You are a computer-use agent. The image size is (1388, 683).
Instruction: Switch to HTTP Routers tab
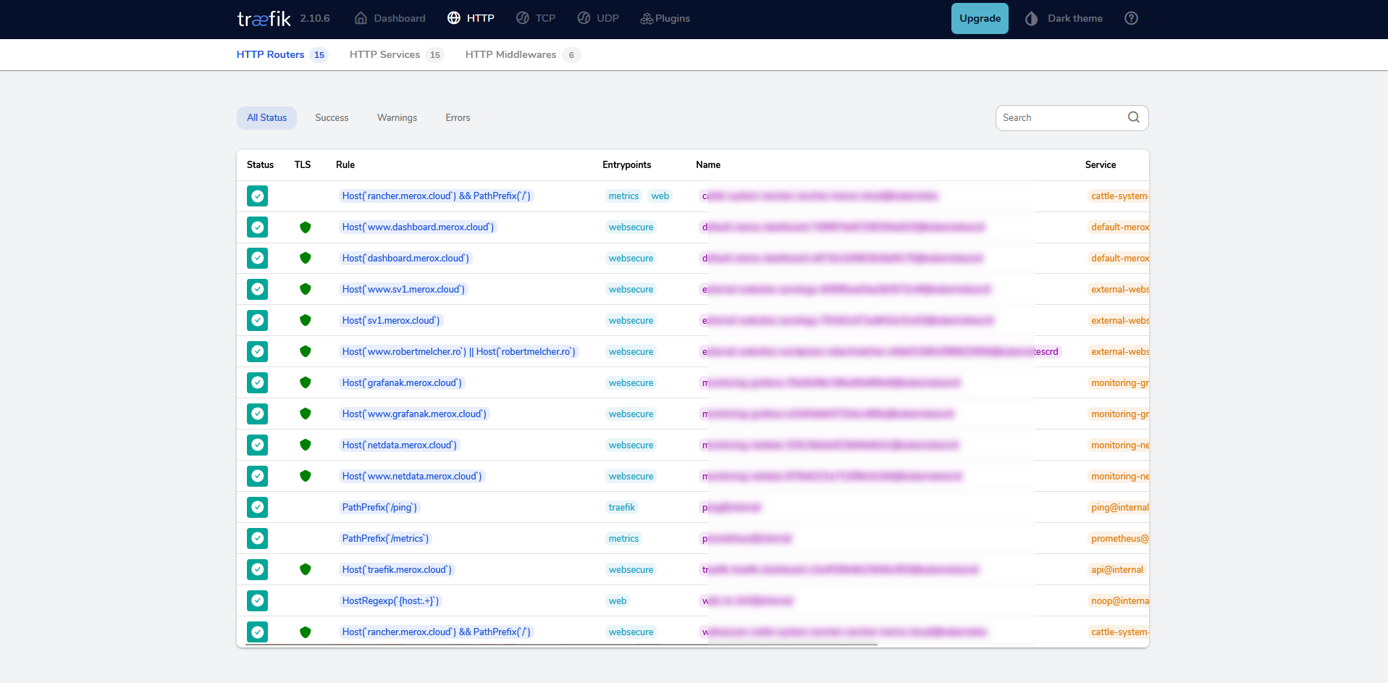[x=282, y=54]
